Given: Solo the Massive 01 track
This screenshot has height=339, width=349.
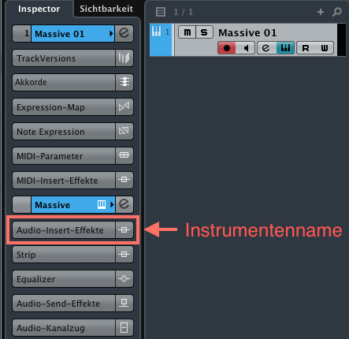Looking at the screenshot, I should coord(204,32).
